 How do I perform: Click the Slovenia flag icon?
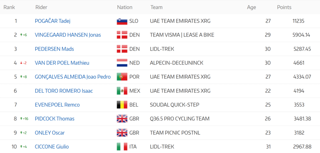point(122,21)
